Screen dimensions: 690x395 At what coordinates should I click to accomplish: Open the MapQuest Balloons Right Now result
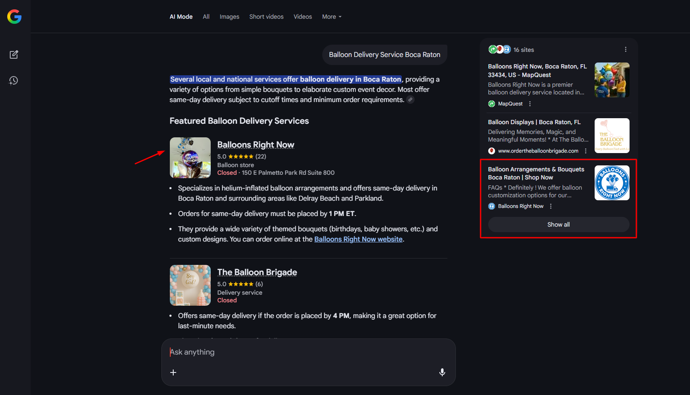click(537, 71)
